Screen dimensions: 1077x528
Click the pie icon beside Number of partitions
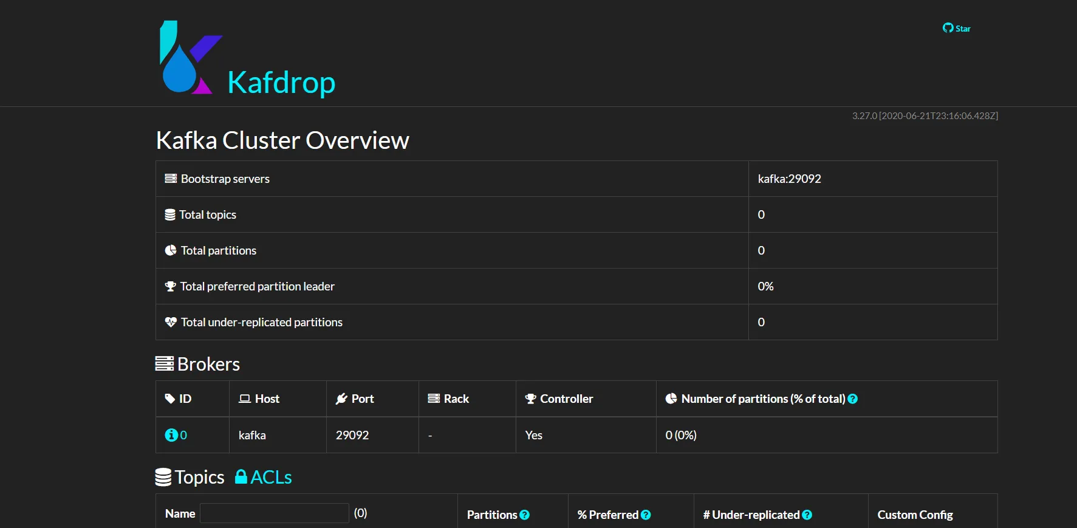[x=671, y=399]
